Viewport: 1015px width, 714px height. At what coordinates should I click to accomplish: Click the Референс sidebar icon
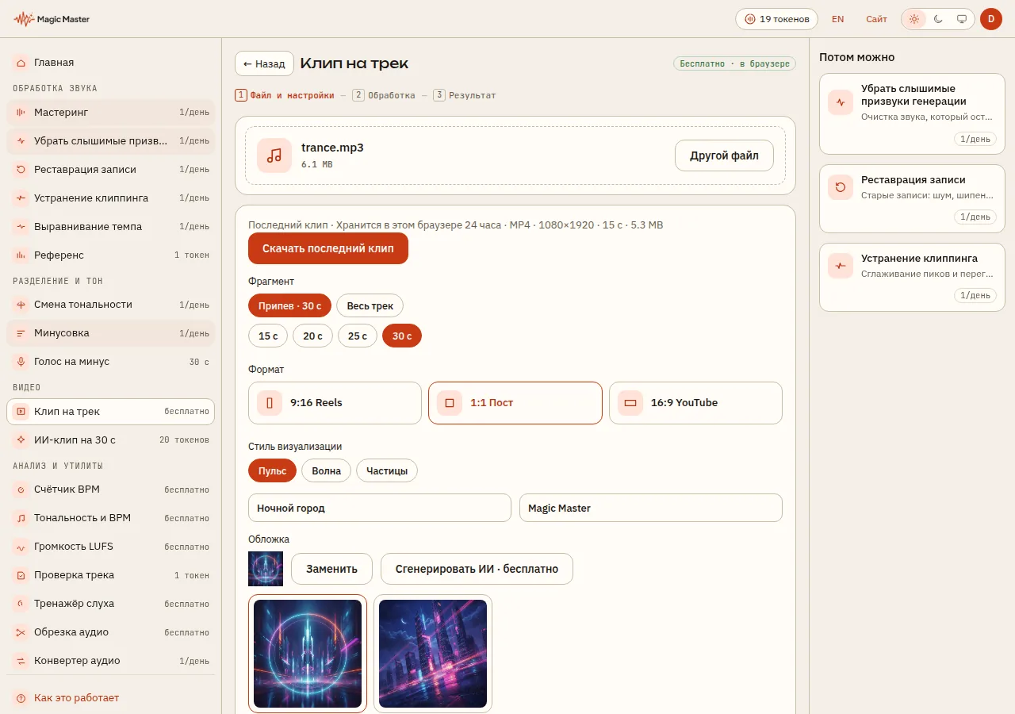point(21,255)
